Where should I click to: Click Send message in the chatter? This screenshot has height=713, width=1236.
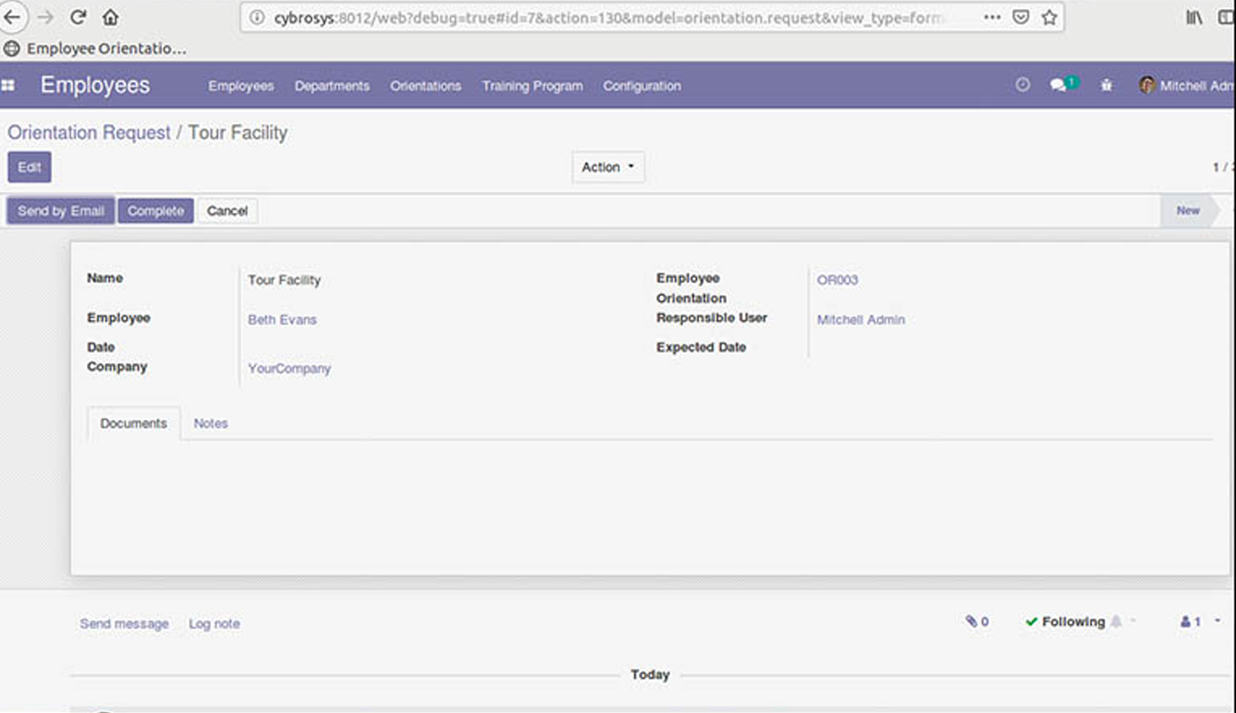(x=124, y=623)
